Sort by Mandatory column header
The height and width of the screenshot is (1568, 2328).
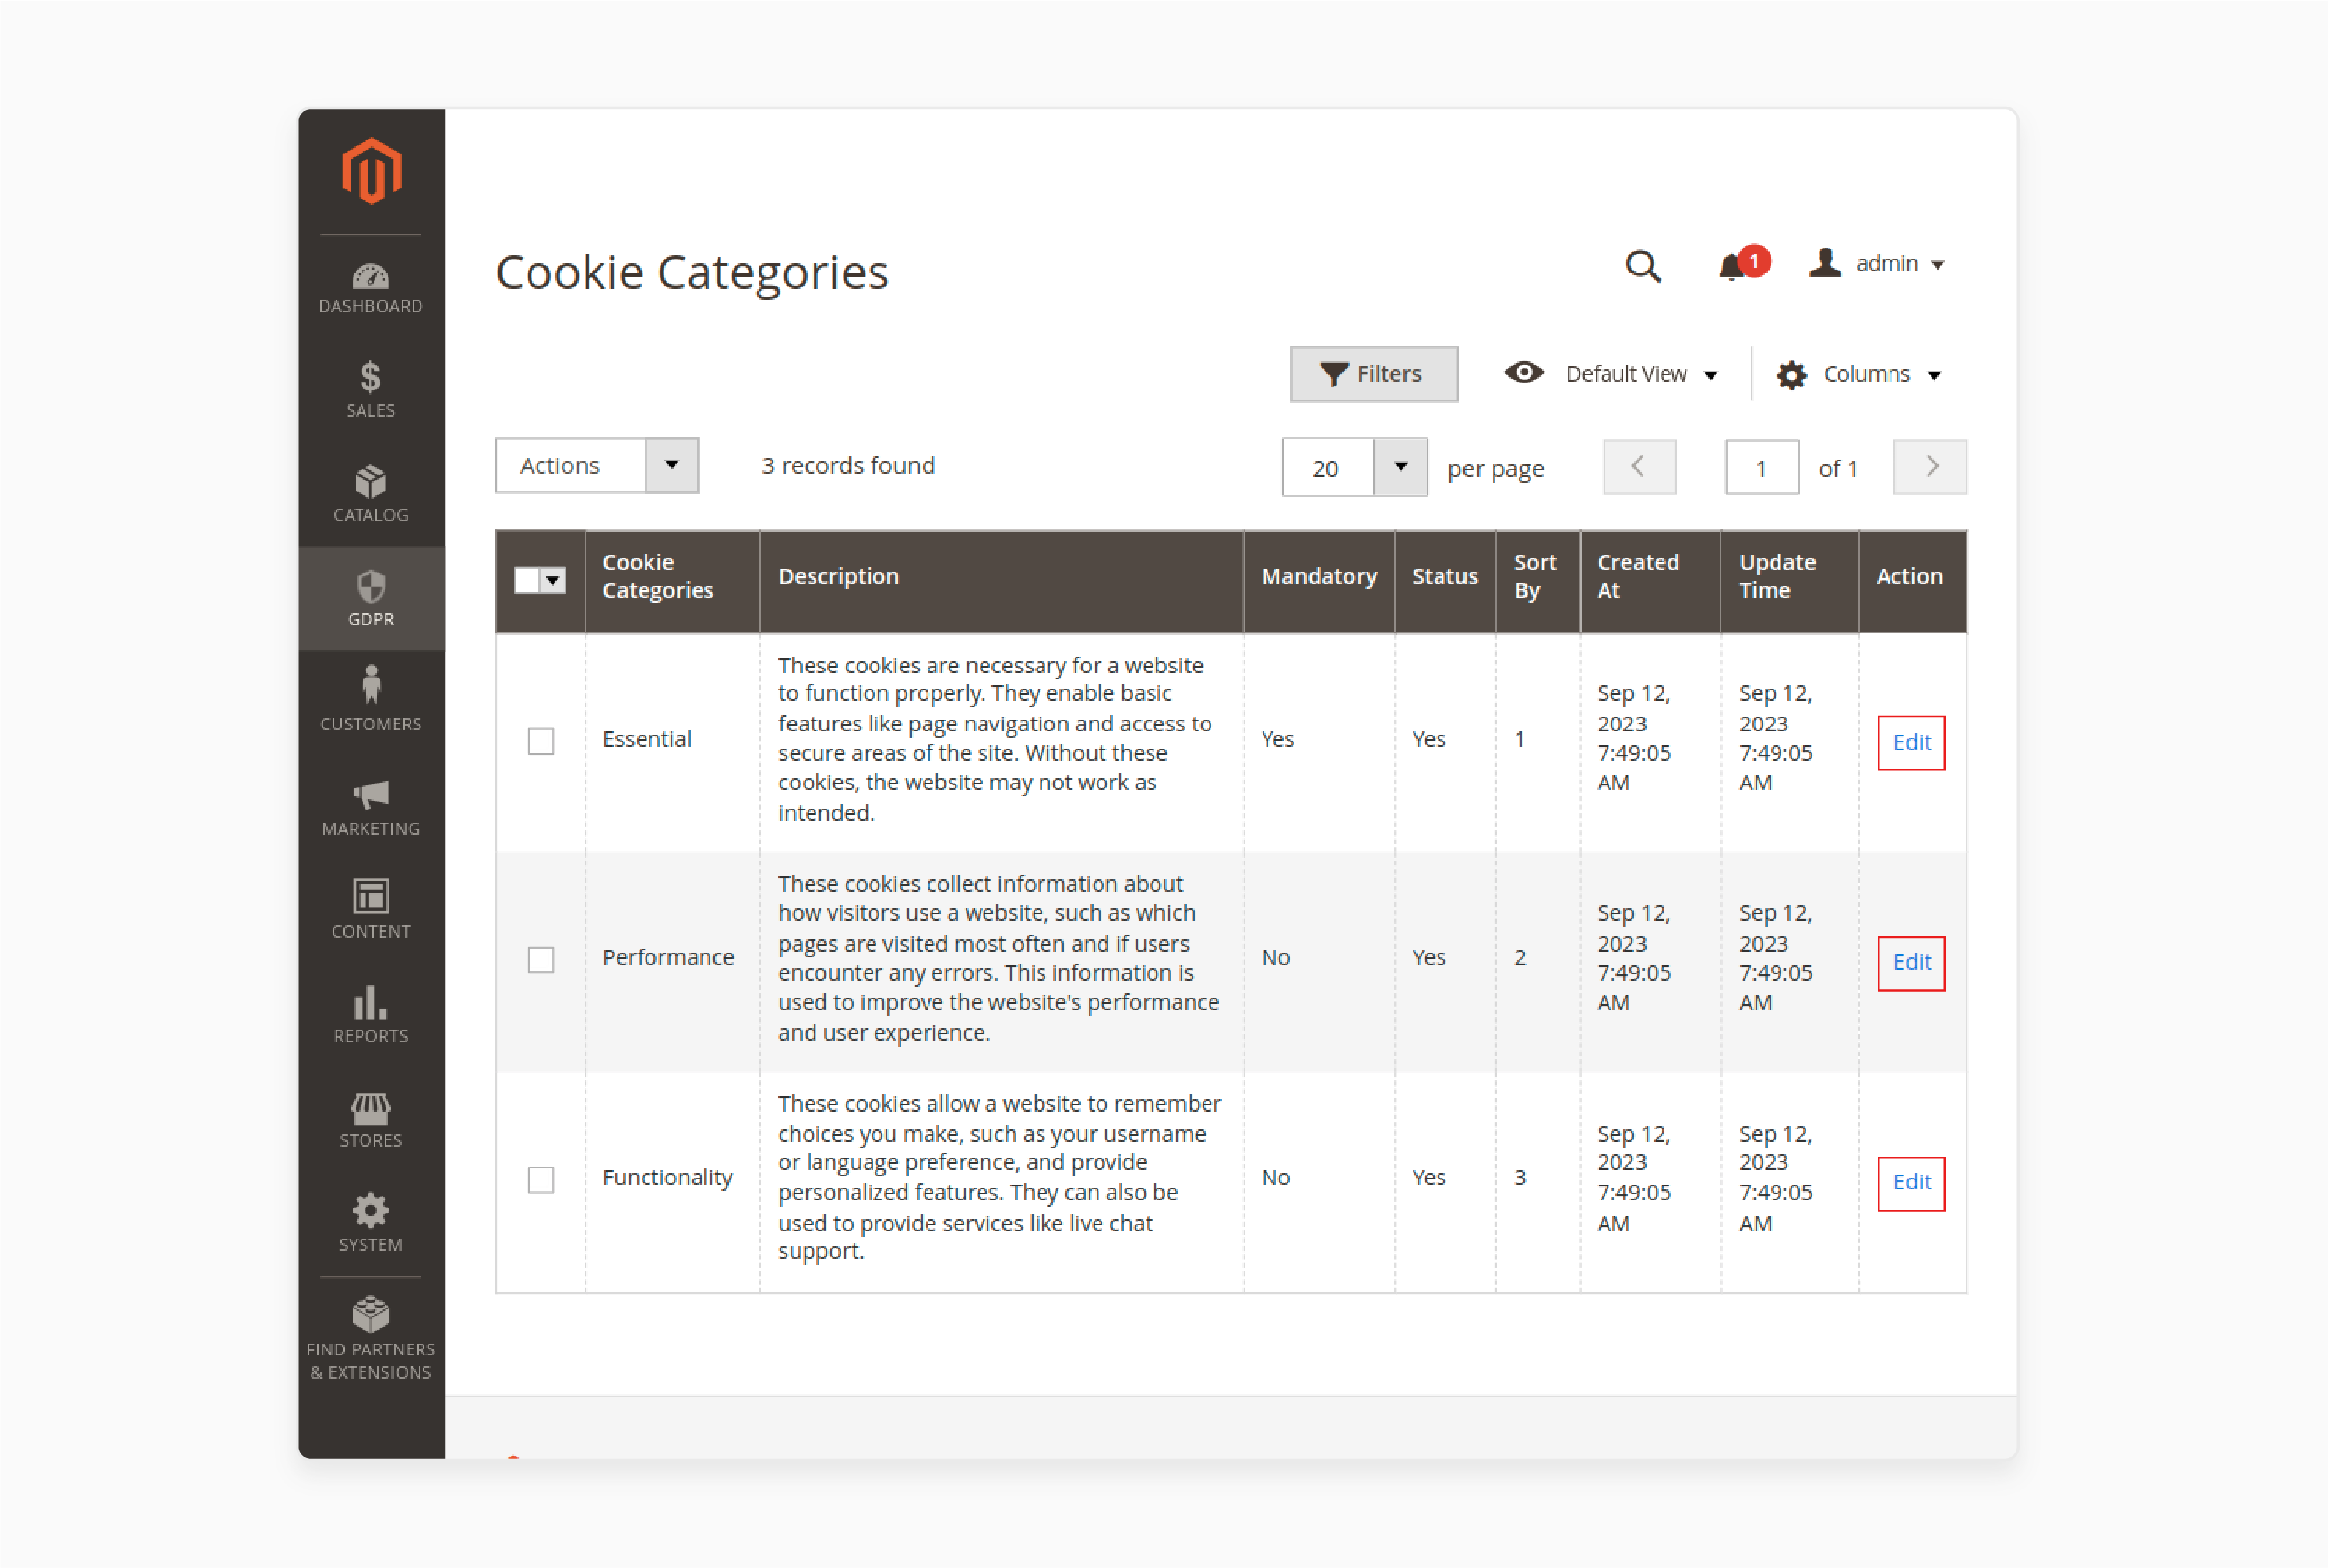[1319, 581]
